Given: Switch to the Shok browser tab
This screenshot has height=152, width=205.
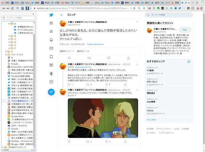Looking at the screenshot, I should (x=106, y=3).
